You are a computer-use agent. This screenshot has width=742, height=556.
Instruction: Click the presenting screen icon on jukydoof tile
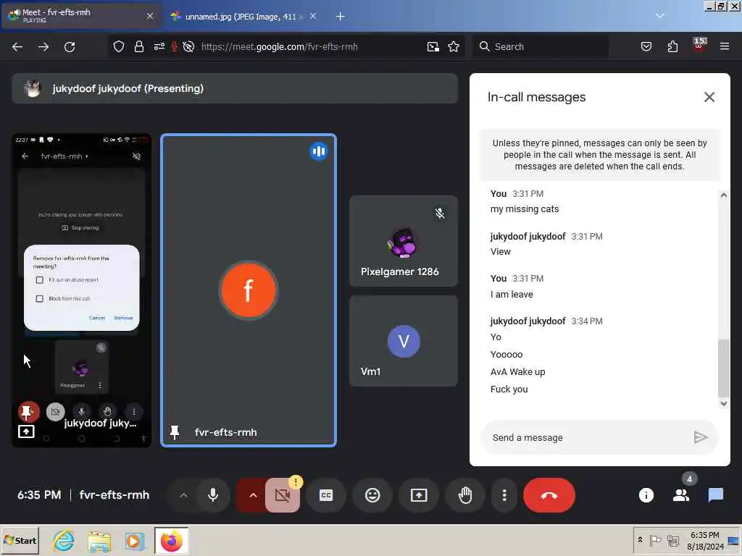[x=26, y=431]
